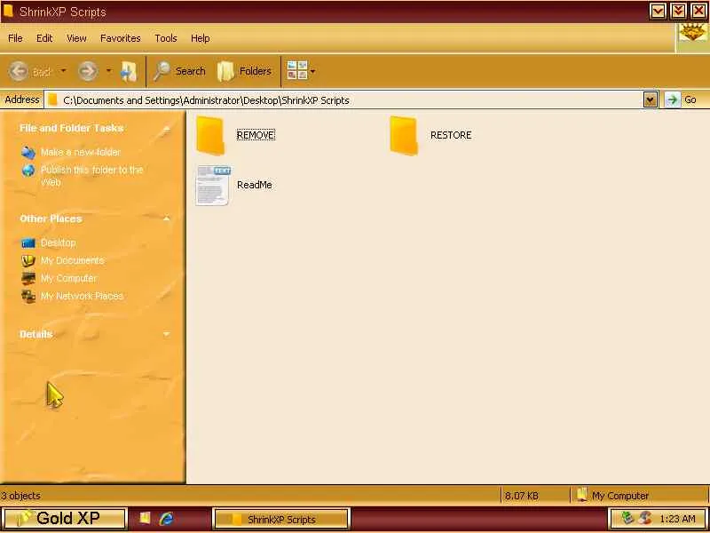
Task: Click the My Computer sidebar icon
Action: coord(28,278)
